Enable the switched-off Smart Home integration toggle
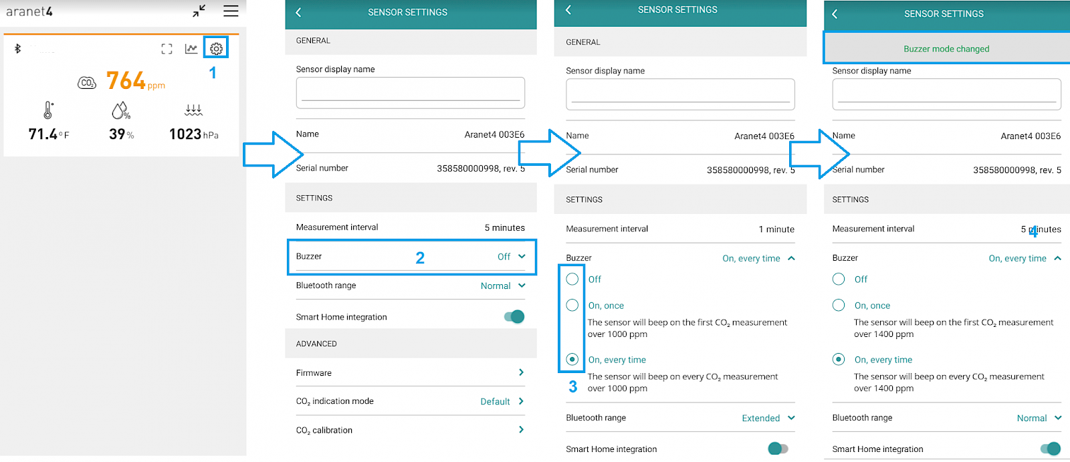Viewport: 1070px width, 462px height. [778, 449]
